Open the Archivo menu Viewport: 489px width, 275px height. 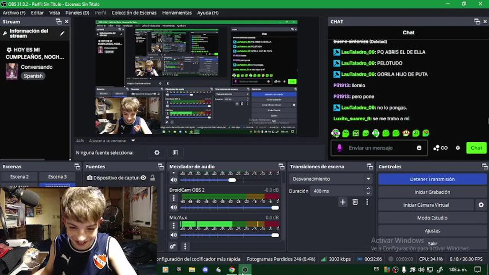(14, 13)
